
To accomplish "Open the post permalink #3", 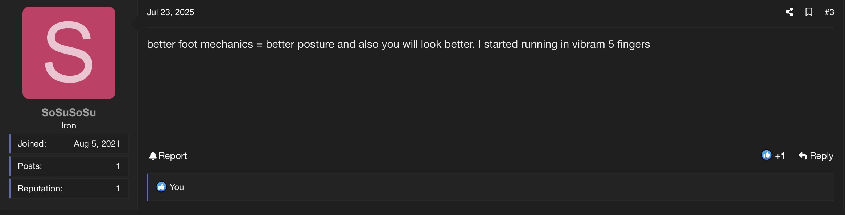I will pyautogui.click(x=829, y=12).
